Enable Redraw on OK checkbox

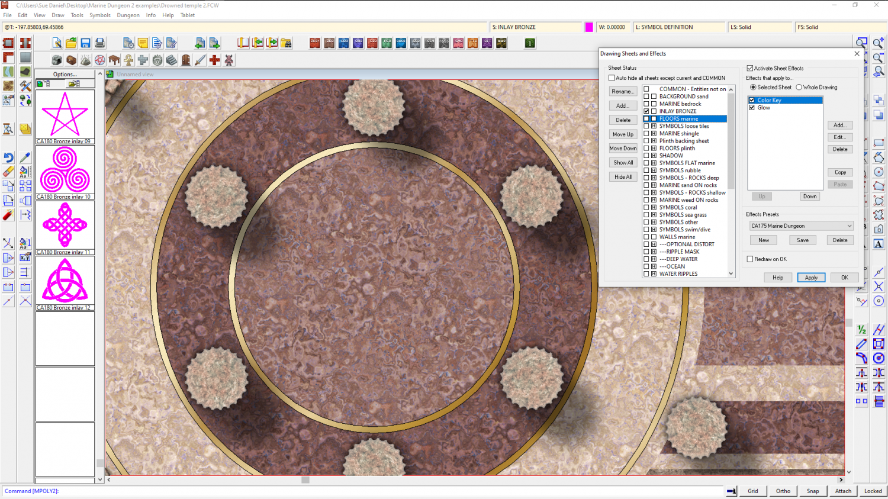click(x=750, y=259)
